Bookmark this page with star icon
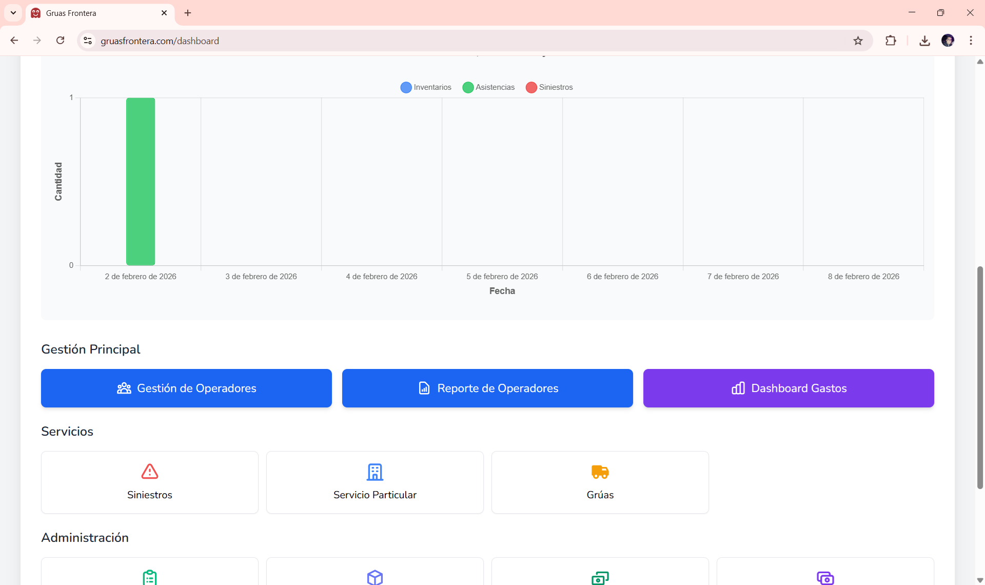This screenshot has height=585, width=985. click(x=858, y=41)
